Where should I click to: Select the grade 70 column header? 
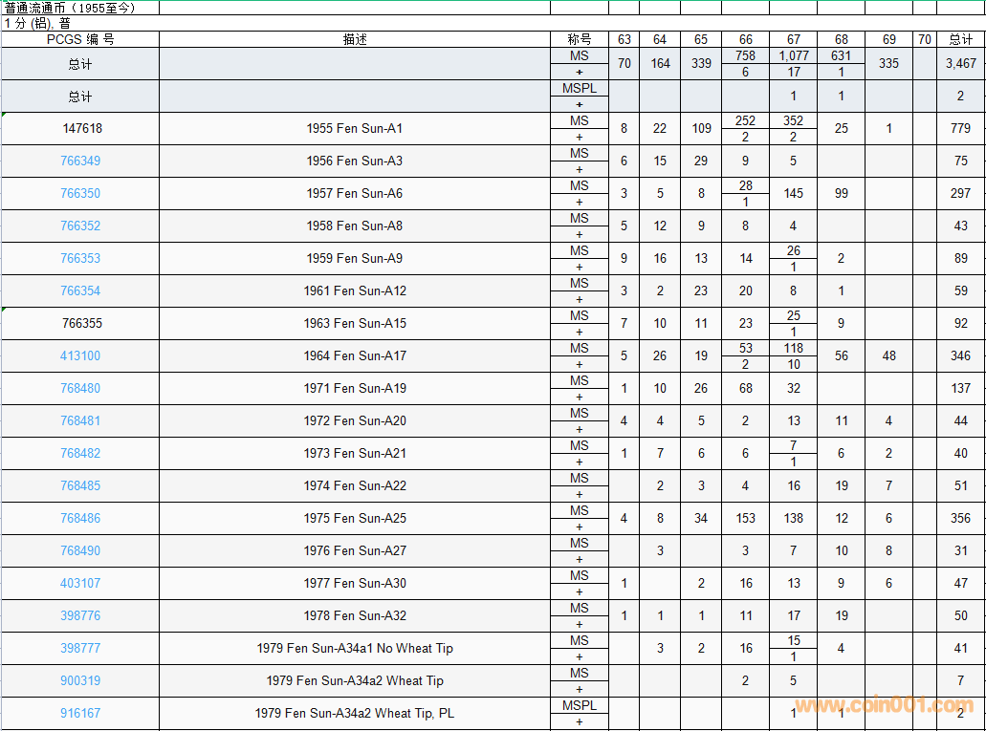[924, 39]
